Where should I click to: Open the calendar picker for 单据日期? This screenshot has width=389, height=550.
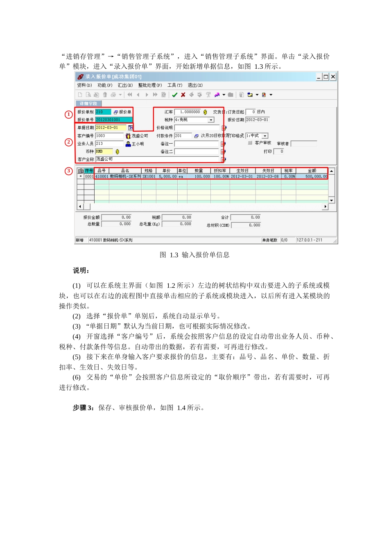tap(131, 128)
